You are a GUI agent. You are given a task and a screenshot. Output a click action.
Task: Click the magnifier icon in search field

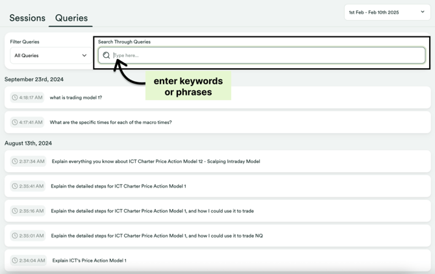[106, 55]
